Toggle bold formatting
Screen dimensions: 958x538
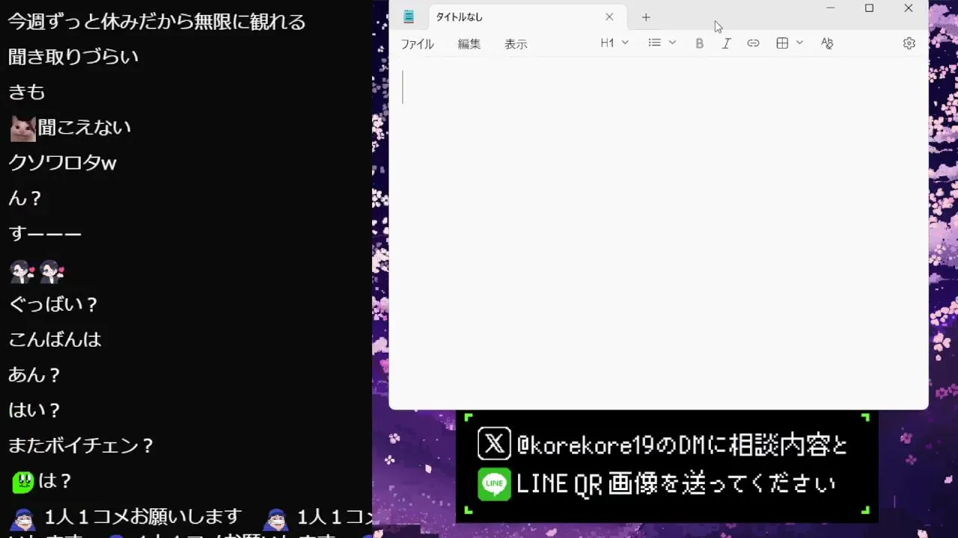point(700,43)
